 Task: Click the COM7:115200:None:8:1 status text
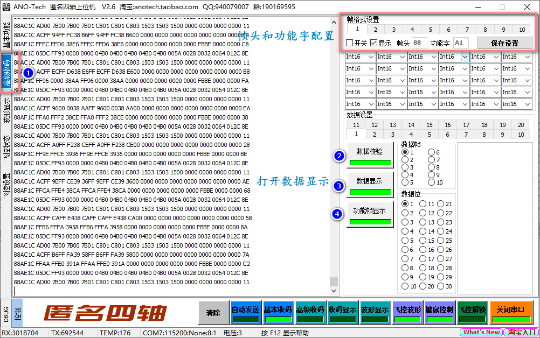coord(179,333)
